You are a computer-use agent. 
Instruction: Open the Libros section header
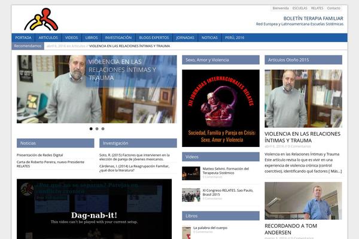pyautogui.click(x=221, y=216)
